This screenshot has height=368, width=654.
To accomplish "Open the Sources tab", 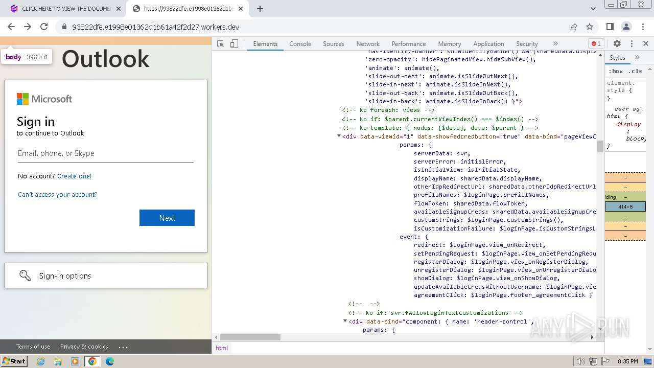I will [334, 44].
